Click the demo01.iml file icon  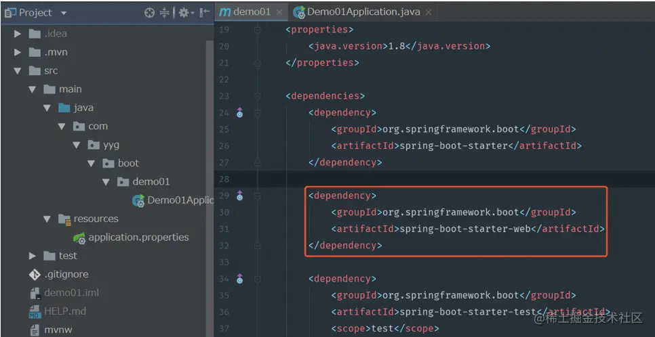(35, 293)
